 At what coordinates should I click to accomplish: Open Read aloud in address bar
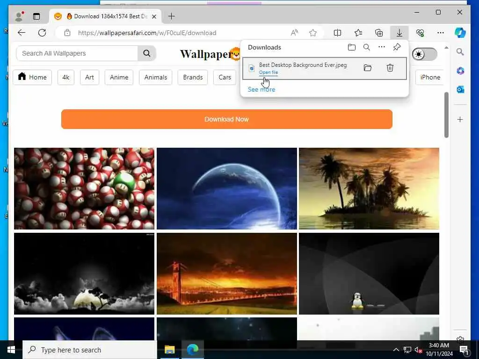pyautogui.click(x=294, y=33)
